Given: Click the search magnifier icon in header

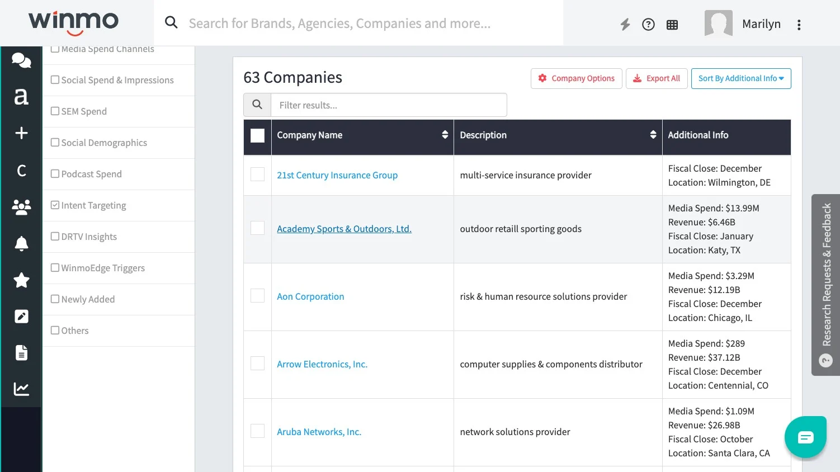Looking at the screenshot, I should tap(171, 22).
